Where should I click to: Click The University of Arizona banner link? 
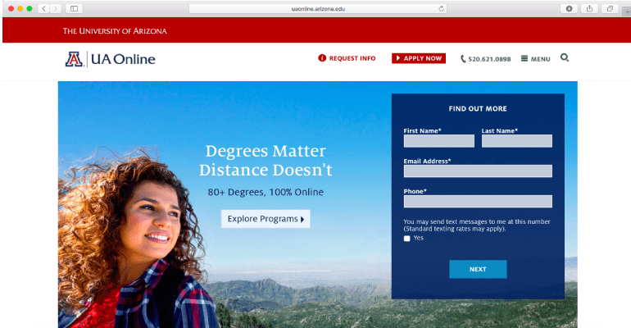coord(115,31)
